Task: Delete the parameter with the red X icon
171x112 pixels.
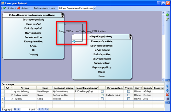Action: [167, 95]
